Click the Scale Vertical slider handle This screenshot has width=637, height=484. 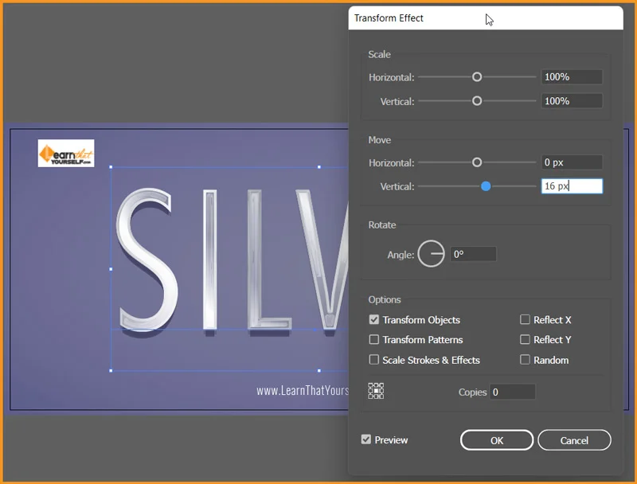[477, 101]
